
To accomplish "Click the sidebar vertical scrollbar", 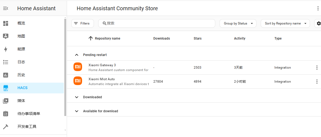I will point(65,68).
